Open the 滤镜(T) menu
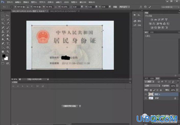This screenshot has width=180, height=125. pyautogui.click(x=59, y=2)
